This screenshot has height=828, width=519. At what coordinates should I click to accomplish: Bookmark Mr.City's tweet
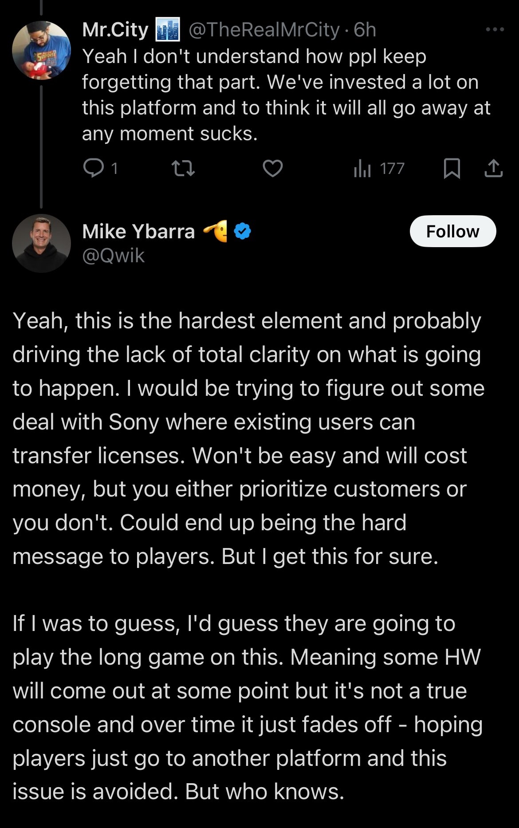click(452, 169)
